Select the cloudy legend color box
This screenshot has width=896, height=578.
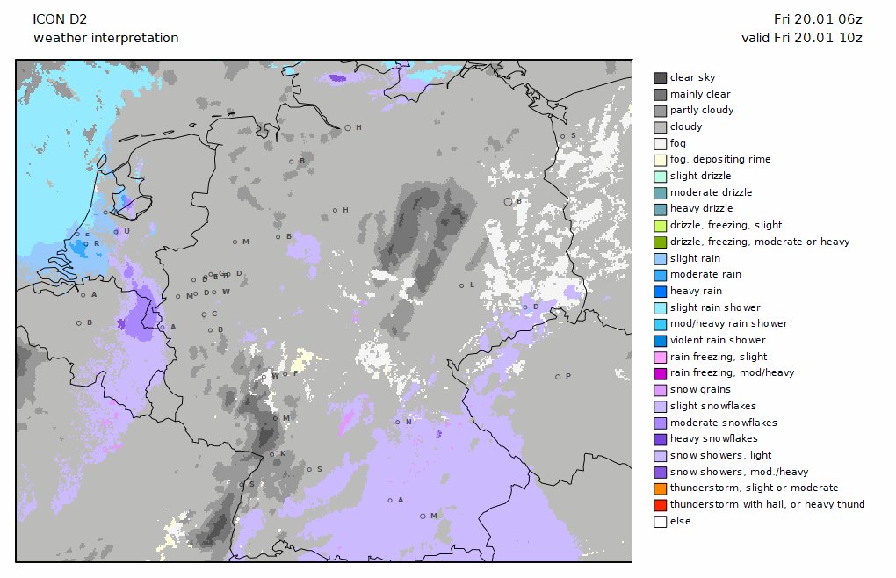click(x=660, y=126)
